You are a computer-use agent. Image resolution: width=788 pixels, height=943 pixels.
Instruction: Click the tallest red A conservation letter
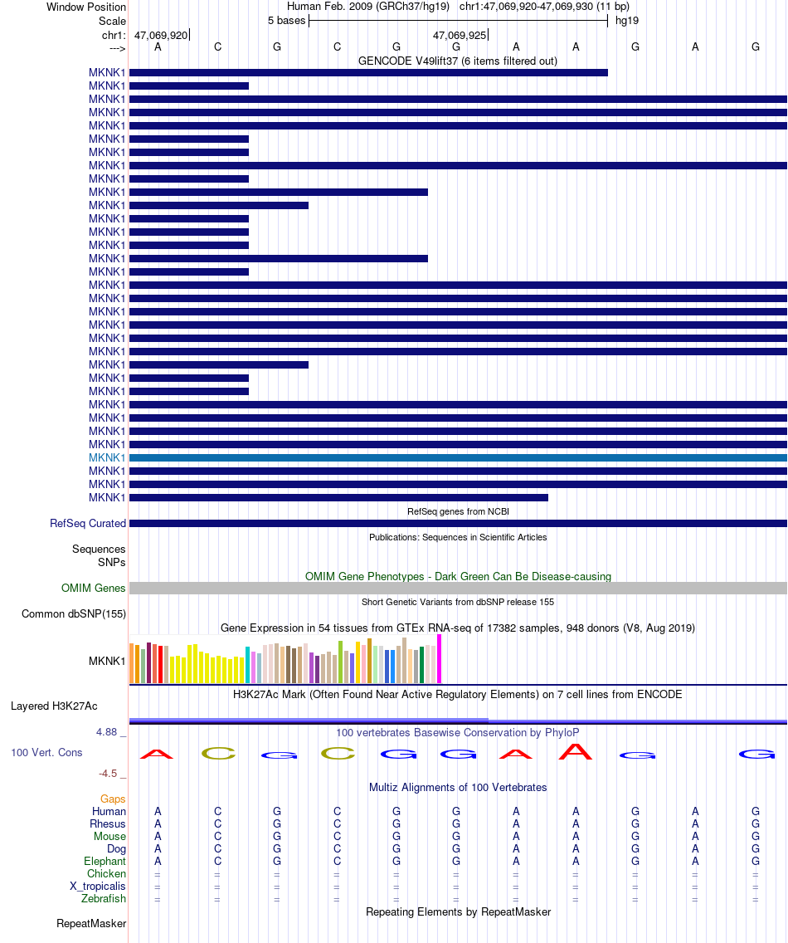coord(575,751)
